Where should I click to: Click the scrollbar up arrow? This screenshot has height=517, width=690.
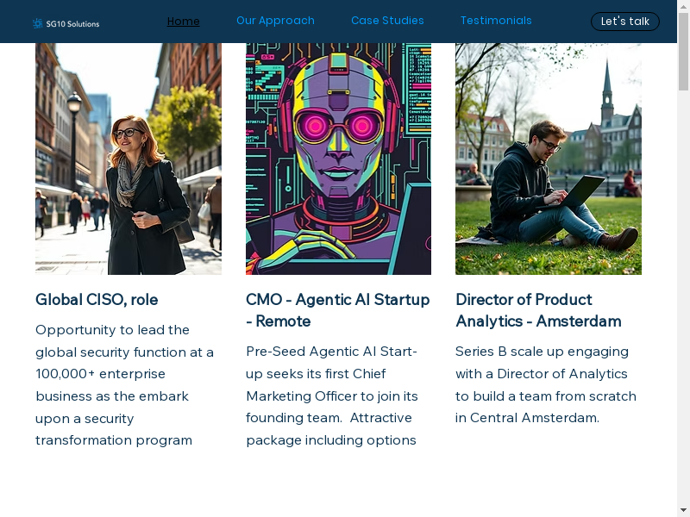(683, 7)
